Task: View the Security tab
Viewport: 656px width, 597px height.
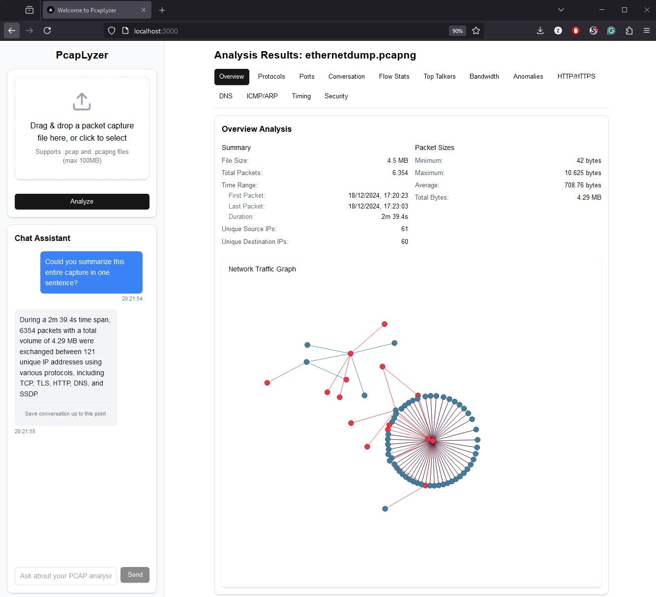Action: [336, 96]
